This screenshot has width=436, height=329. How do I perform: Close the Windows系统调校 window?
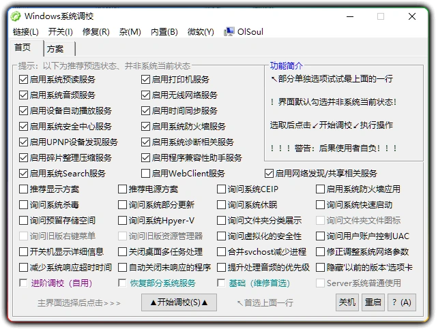pos(412,16)
